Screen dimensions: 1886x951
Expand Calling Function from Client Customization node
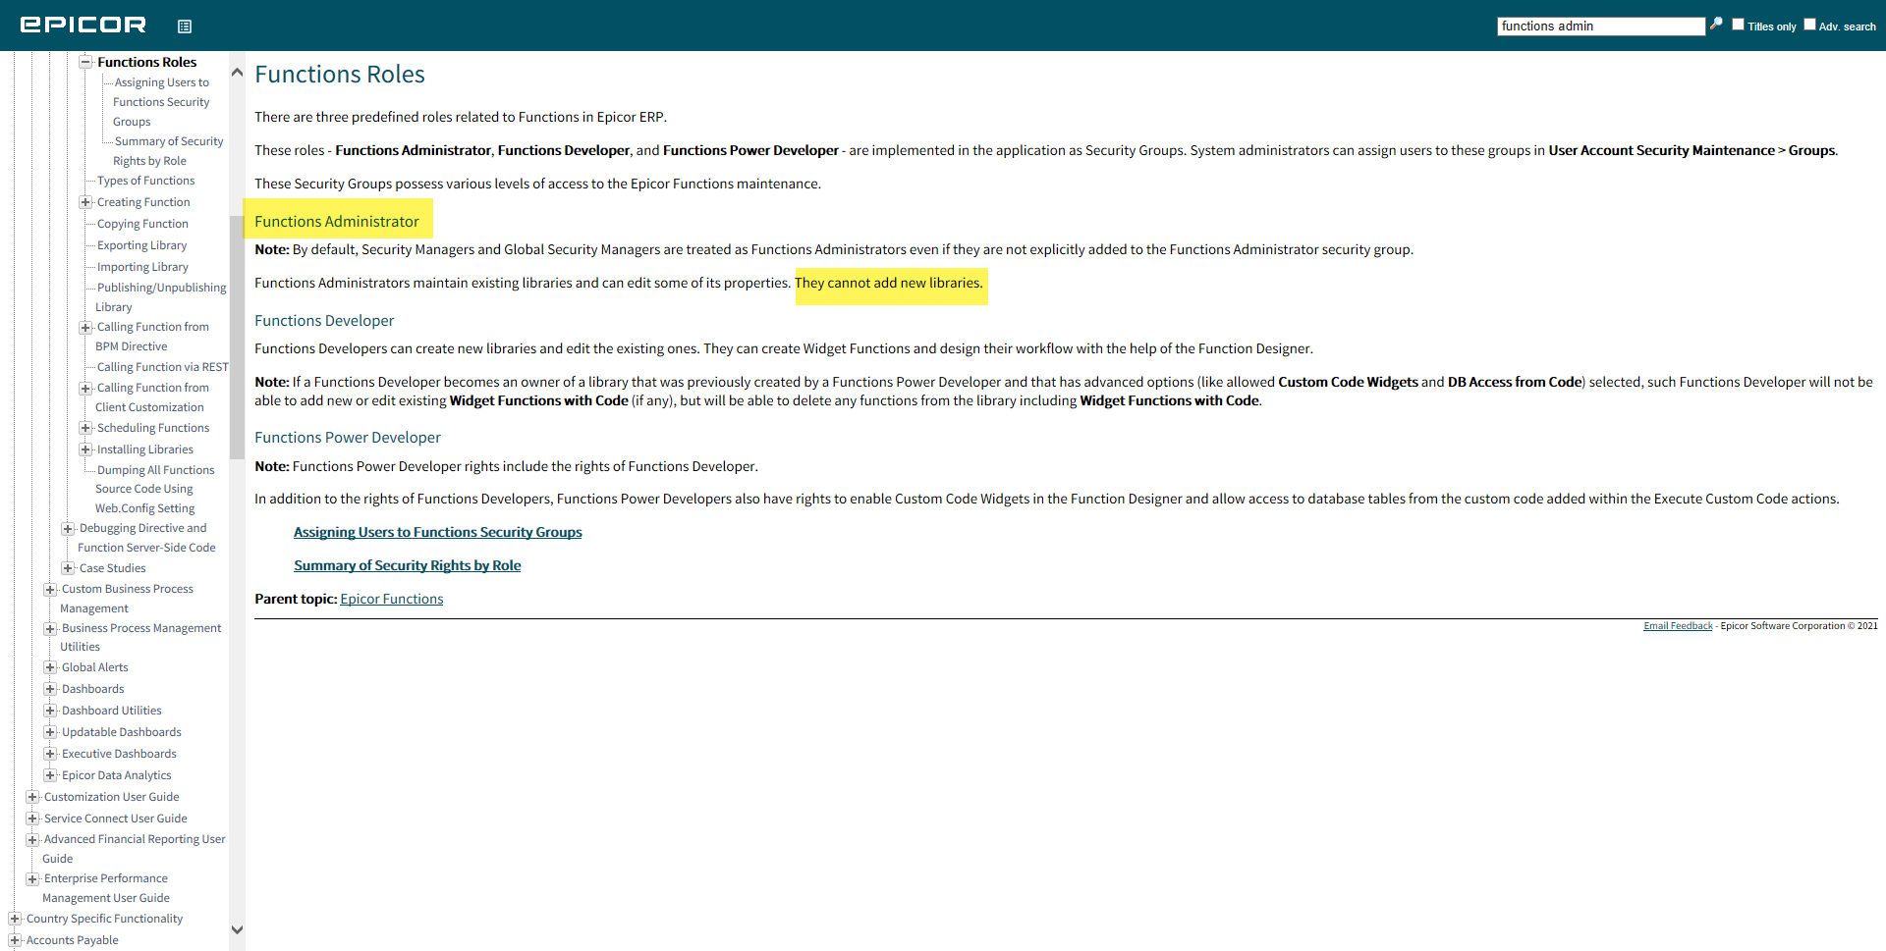pyautogui.click(x=85, y=389)
